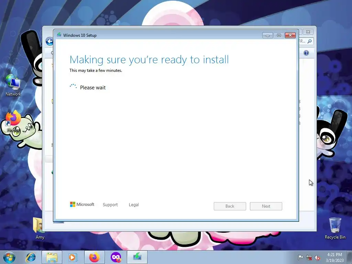Click the Show desktop strip
This screenshot has width=352, height=264.
(350, 257)
